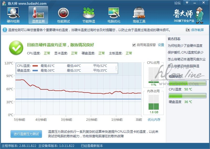Open log 怎么给笔记本清理风扇灰尘
Screen dimensions: 210x149
[187, 59]
